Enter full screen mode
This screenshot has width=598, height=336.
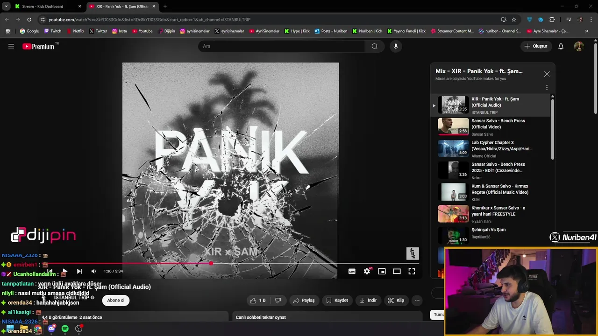pyautogui.click(x=412, y=271)
